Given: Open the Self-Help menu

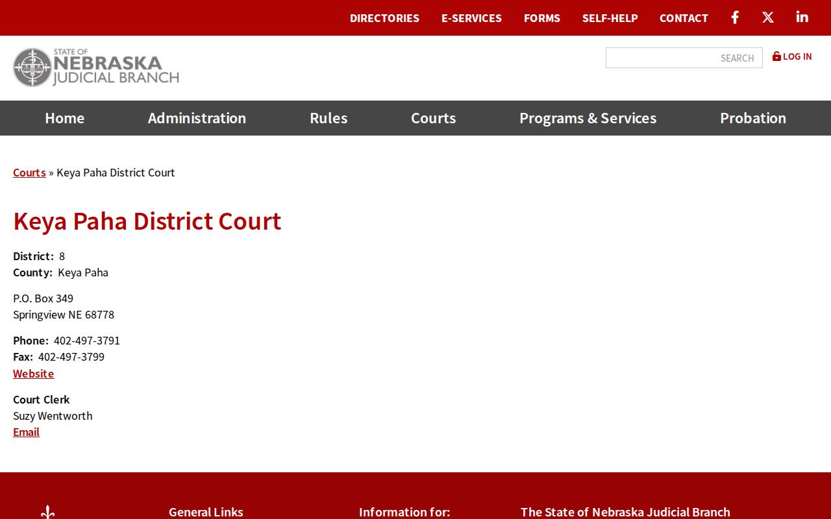Looking at the screenshot, I should click(x=610, y=18).
